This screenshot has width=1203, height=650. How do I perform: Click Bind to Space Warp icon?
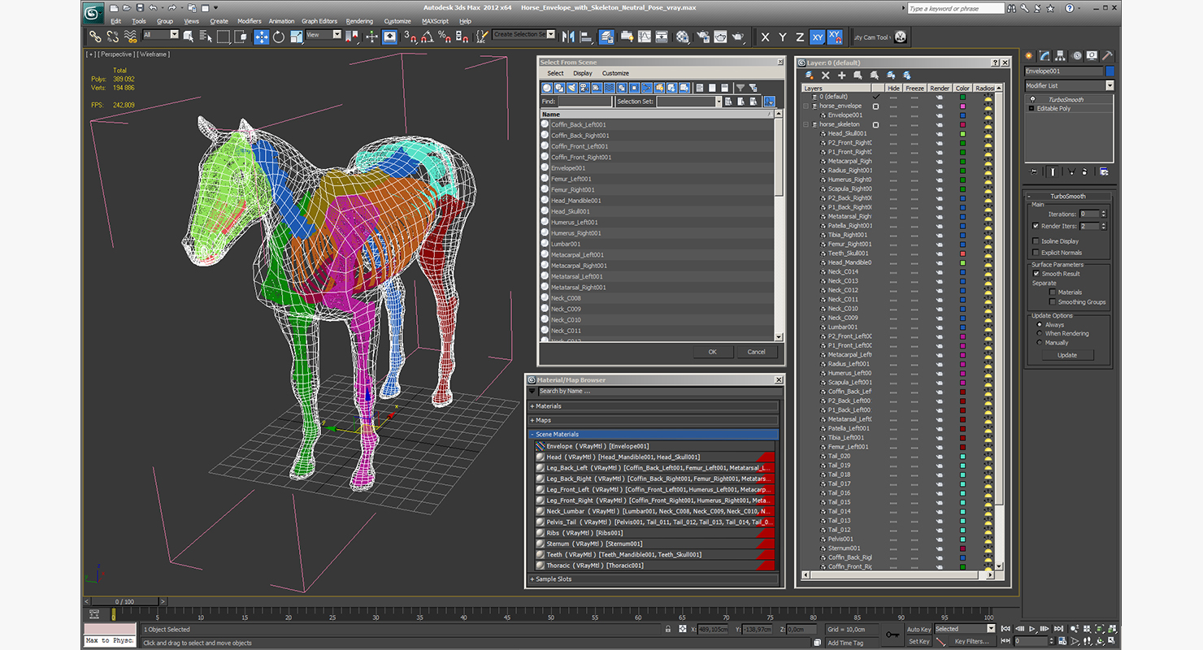[130, 37]
